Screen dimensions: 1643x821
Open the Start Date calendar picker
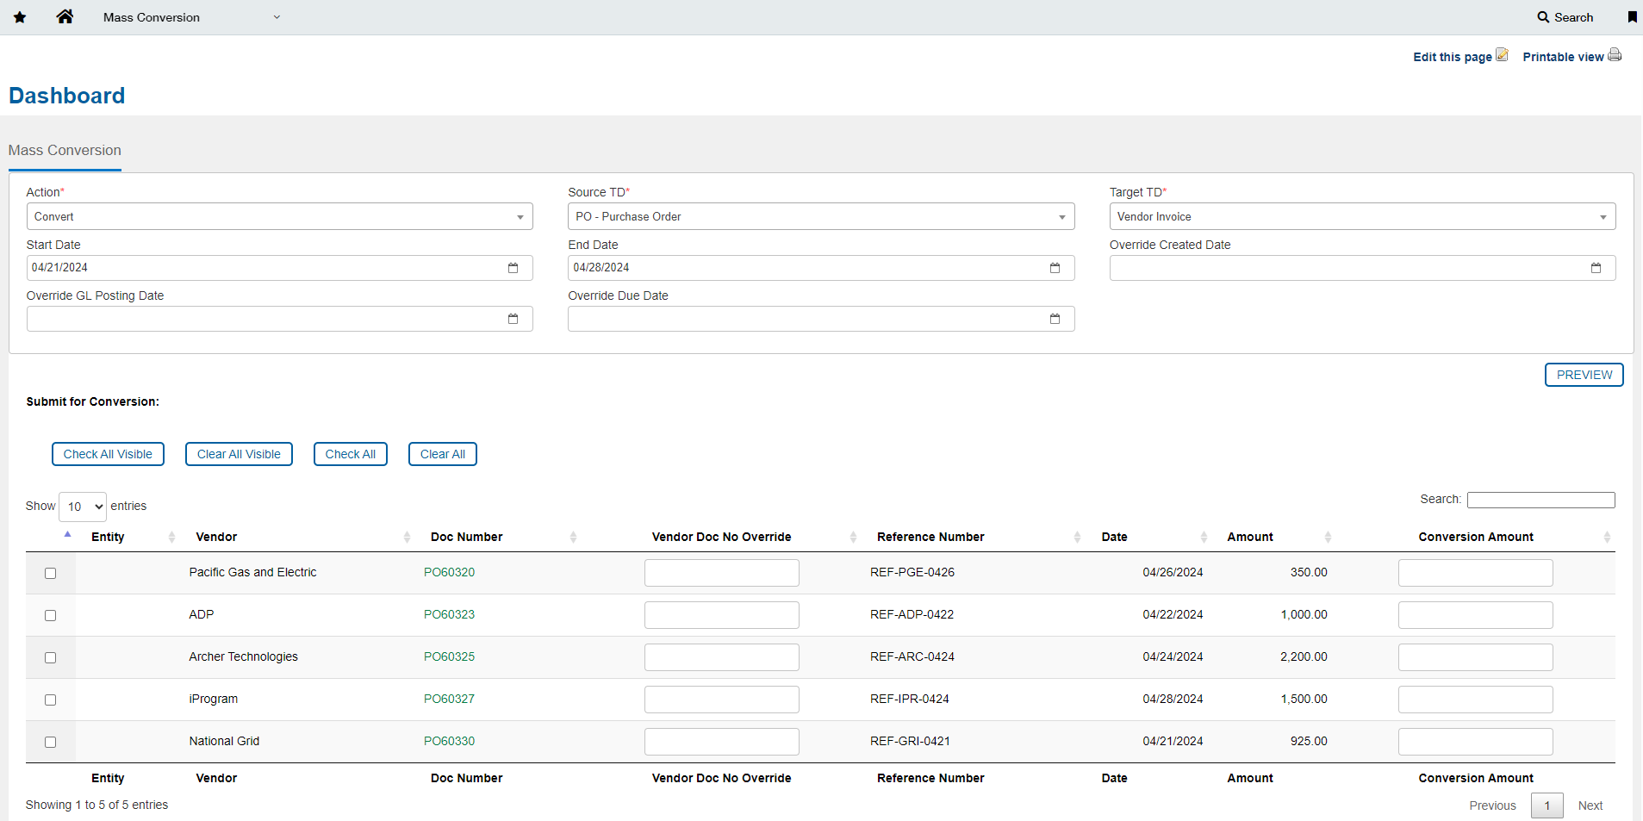point(513,268)
